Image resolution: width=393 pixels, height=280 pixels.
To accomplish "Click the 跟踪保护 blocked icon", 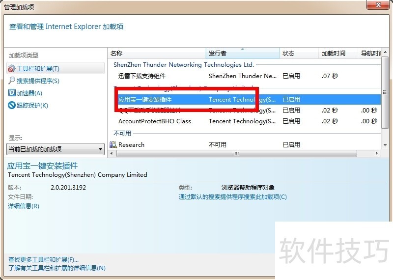I will pyautogui.click(x=12, y=105).
